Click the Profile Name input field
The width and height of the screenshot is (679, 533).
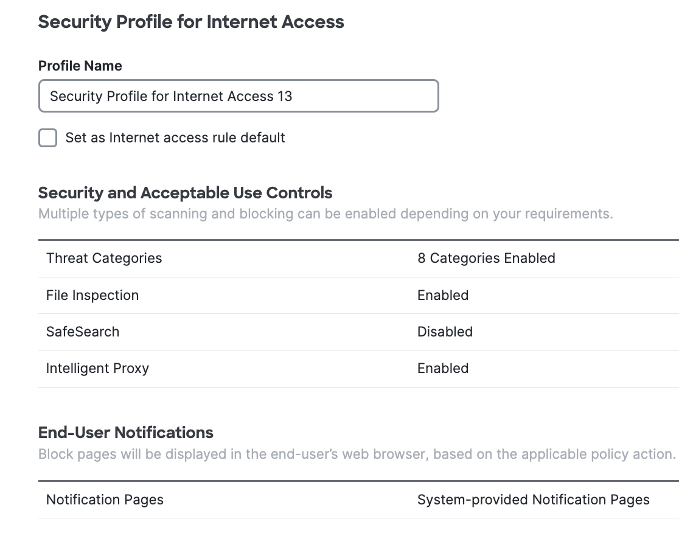tap(239, 96)
